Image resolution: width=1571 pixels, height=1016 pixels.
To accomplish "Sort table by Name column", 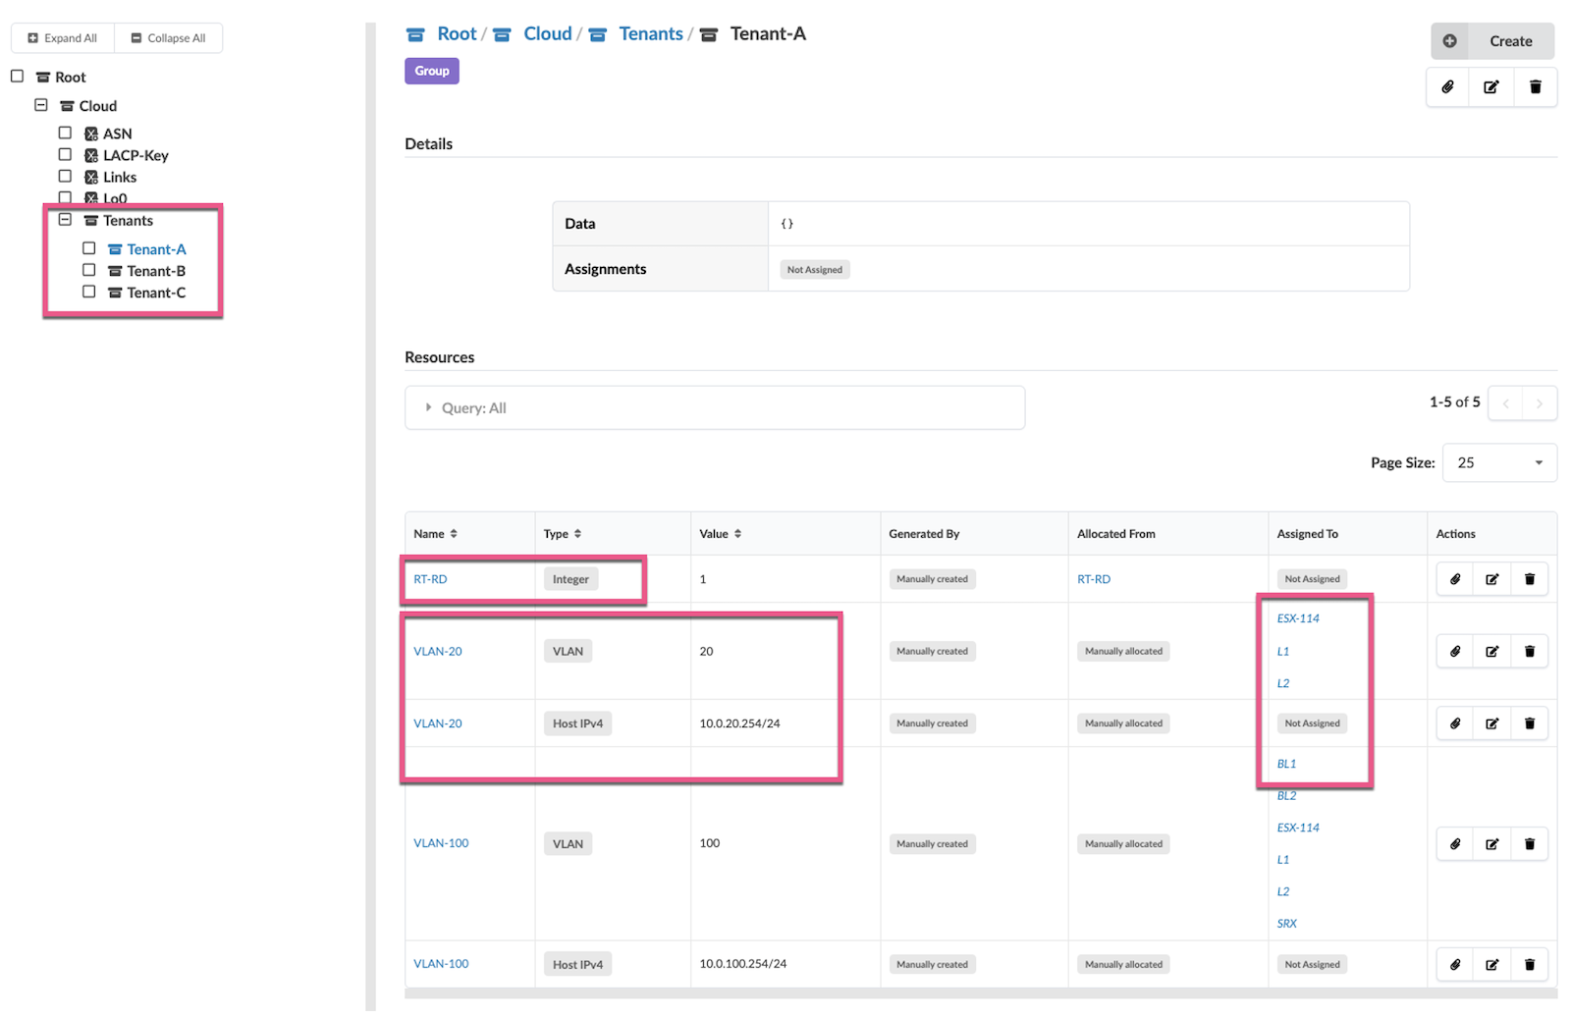I will tap(435, 534).
